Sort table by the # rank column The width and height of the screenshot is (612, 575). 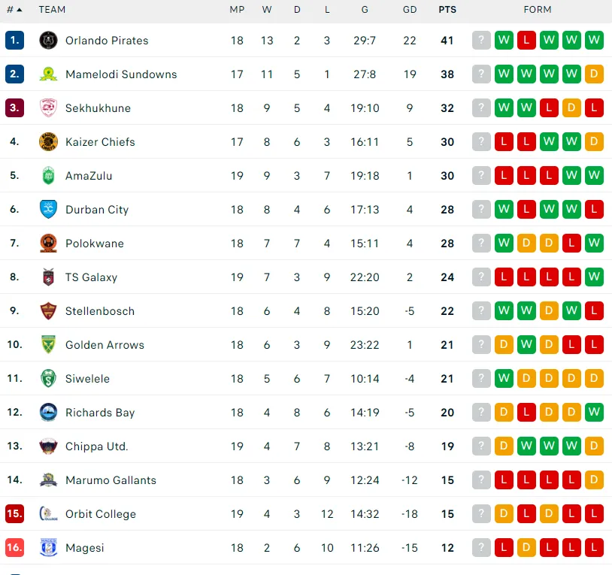click(14, 10)
